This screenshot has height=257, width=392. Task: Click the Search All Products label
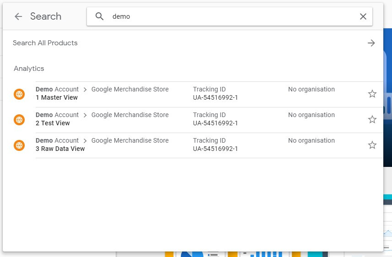coord(45,43)
